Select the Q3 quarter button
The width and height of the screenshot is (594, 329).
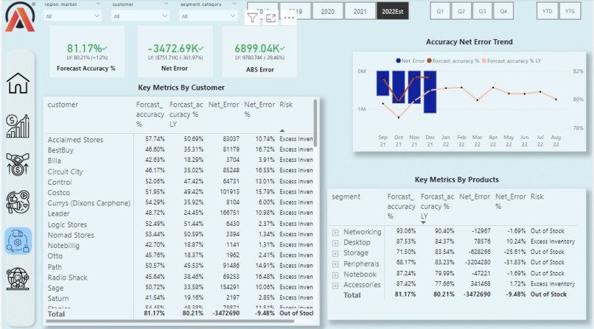coord(482,11)
